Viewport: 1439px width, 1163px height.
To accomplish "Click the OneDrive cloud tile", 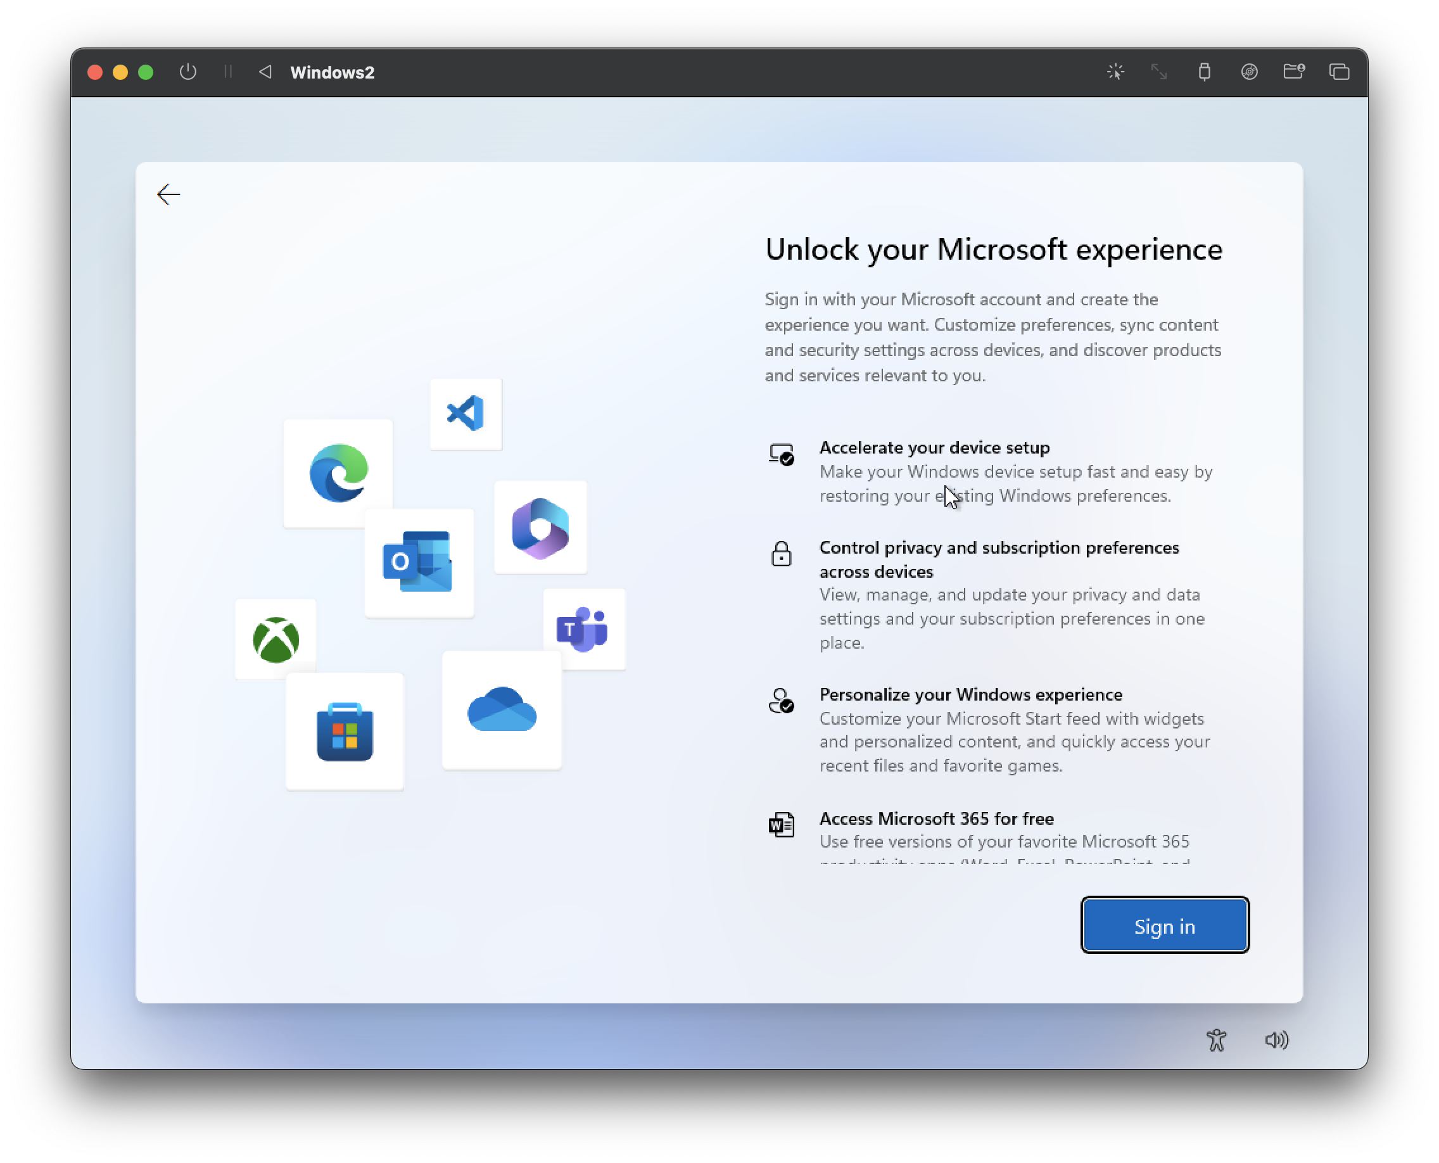I will click(502, 709).
